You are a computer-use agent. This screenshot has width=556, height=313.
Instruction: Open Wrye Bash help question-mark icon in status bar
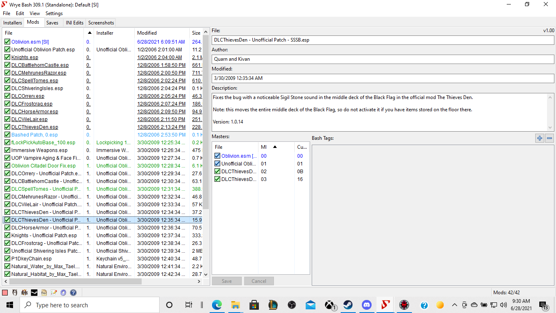[73, 293]
